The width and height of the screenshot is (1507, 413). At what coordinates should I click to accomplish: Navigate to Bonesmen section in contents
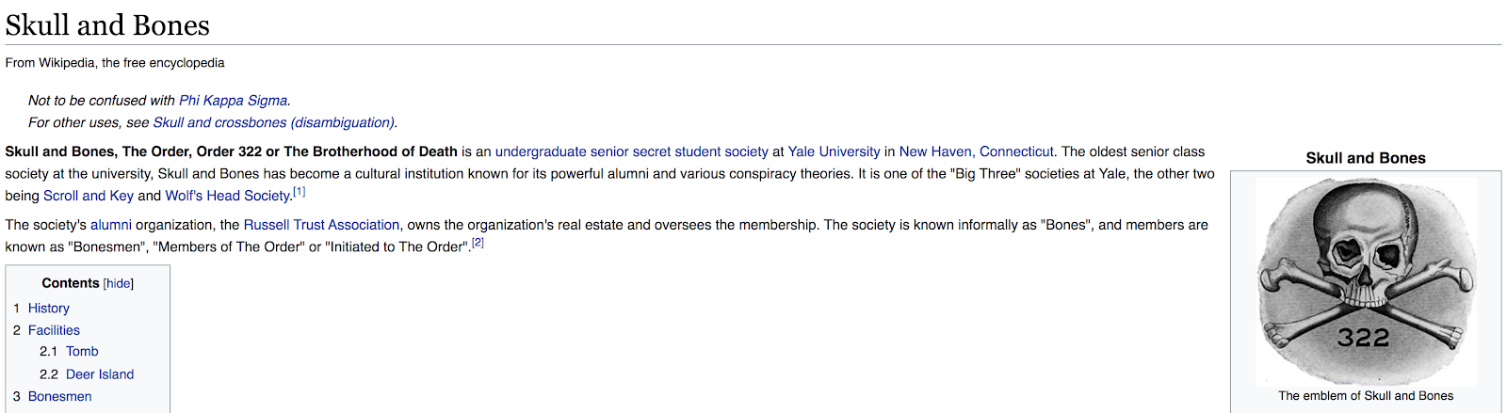pos(60,397)
